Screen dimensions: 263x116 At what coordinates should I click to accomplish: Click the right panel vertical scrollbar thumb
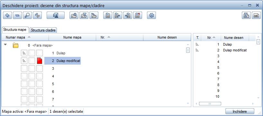tap(258, 41)
